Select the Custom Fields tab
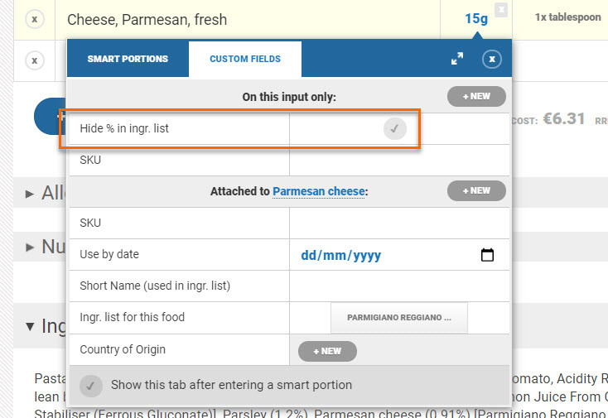Screen dimensions: 608x418 pos(245,59)
